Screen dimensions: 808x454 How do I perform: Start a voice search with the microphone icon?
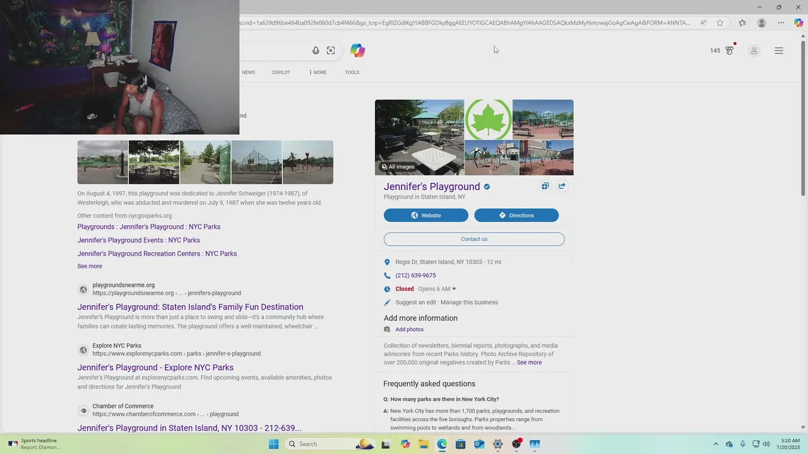pyautogui.click(x=316, y=50)
